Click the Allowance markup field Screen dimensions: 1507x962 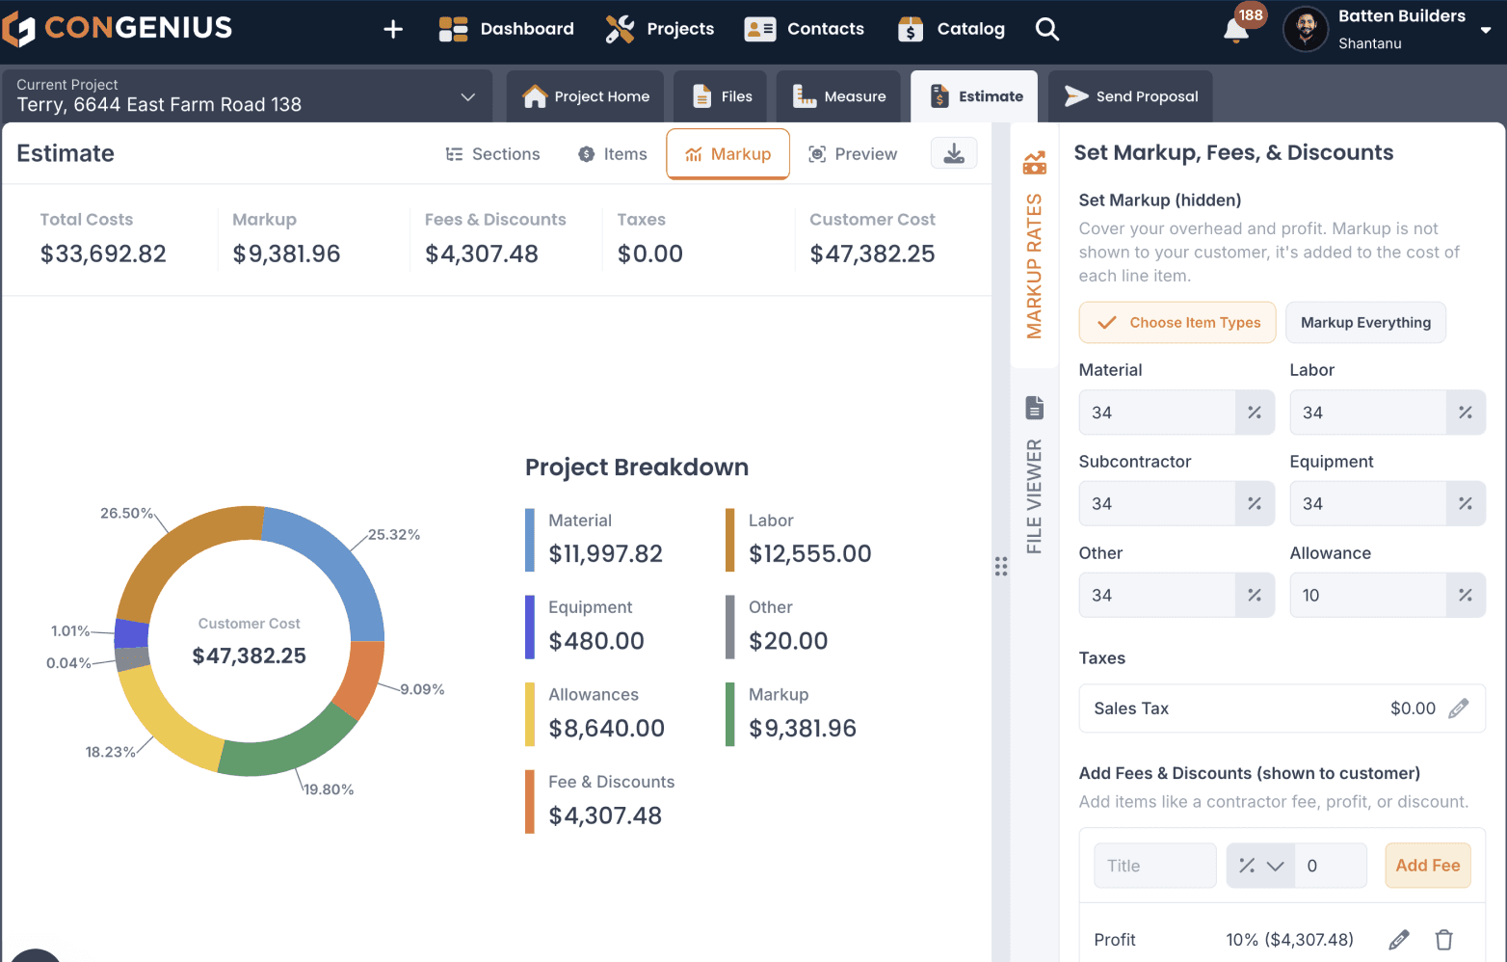[1368, 596]
